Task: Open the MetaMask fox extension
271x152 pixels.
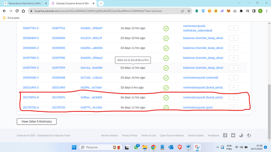Action: [x=229, y=11]
